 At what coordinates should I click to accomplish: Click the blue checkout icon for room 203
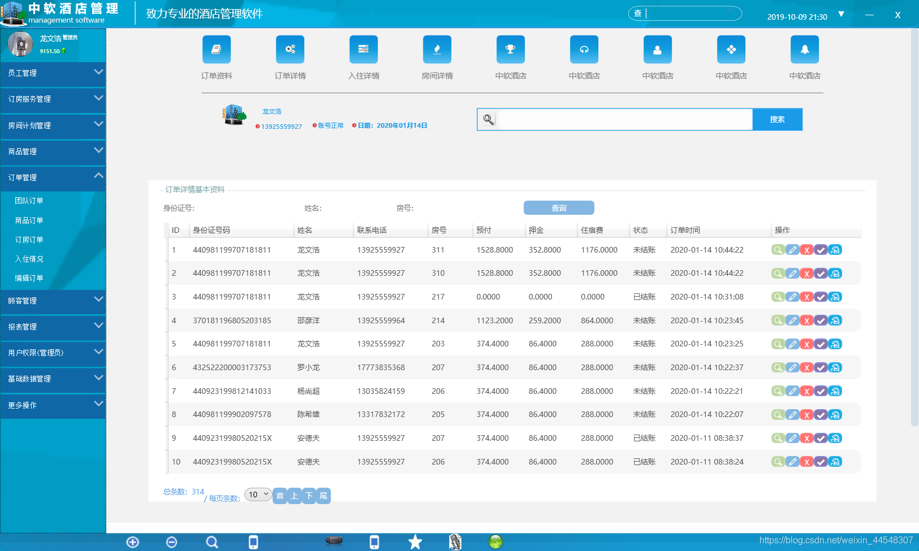tap(835, 344)
